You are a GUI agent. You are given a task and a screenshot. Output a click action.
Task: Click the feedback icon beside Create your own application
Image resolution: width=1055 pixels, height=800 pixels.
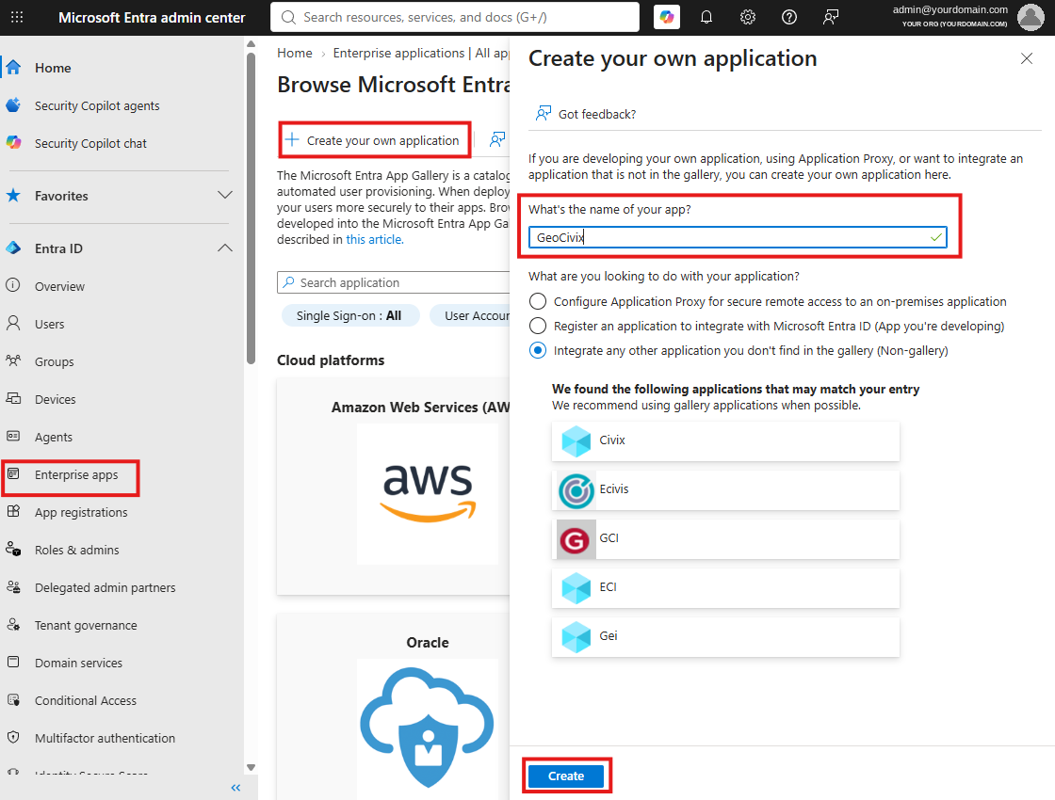point(497,140)
